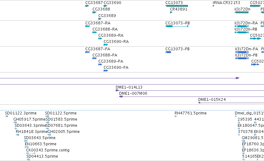Select the GH05917.5prime EST label
The image size is (264, 161).
click(29, 119)
